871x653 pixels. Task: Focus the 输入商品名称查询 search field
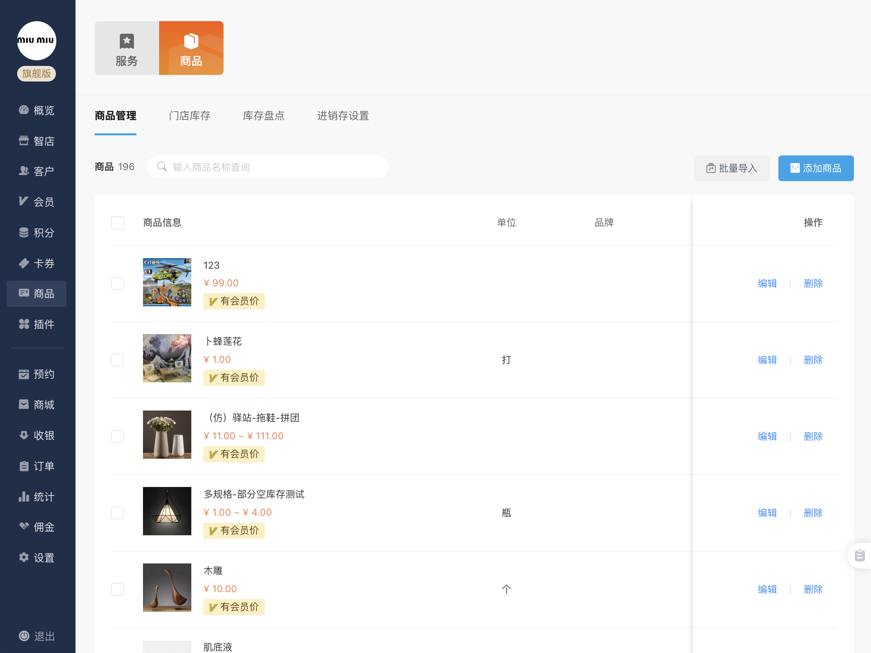(x=268, y=167)
